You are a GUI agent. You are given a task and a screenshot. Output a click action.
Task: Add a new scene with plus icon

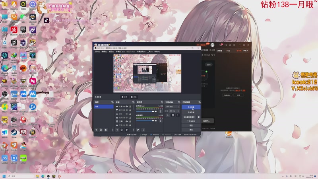click(x=96, y=130)
